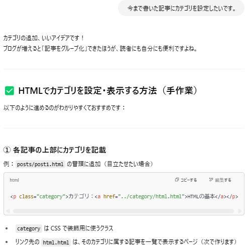
Task: Click the copy icon in code block
Action: click(x=177, y=180)
